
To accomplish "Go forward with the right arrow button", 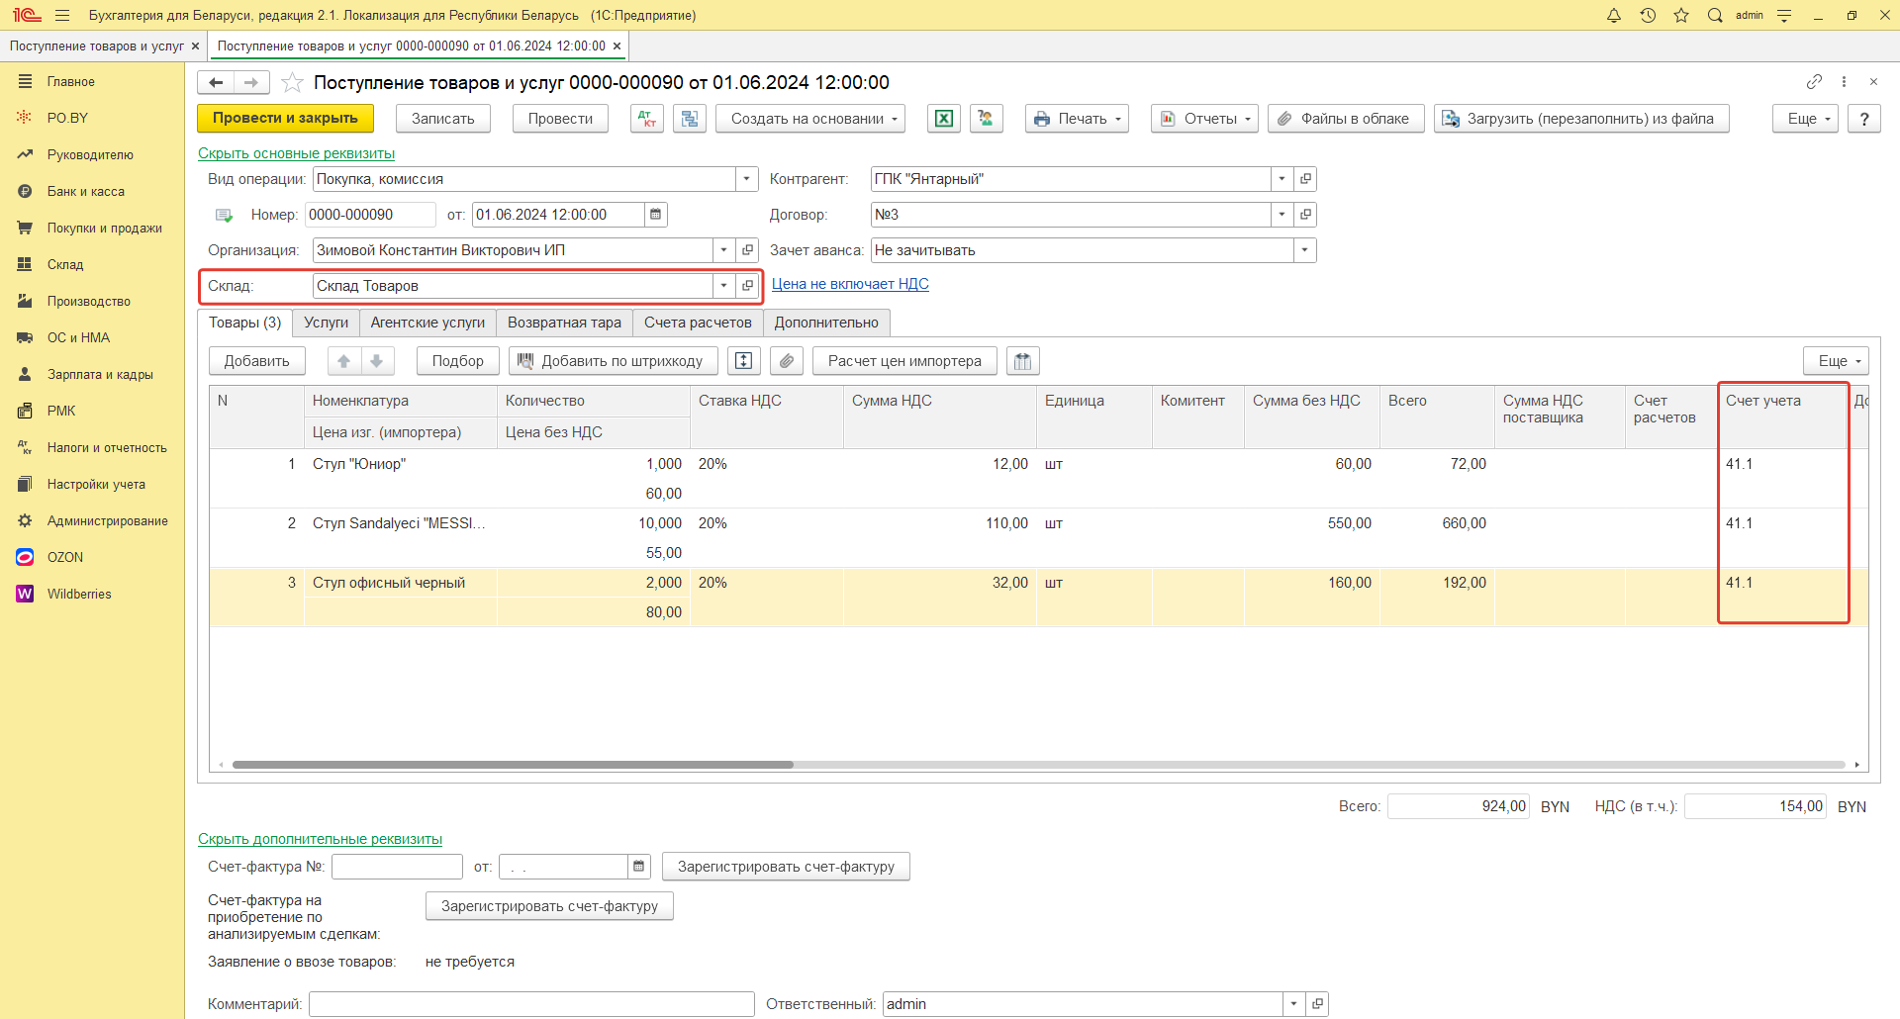I will [x=251, y=82].
